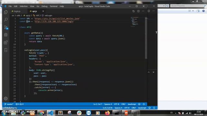
Task: Open the Go menu
Action: point(38,6)
